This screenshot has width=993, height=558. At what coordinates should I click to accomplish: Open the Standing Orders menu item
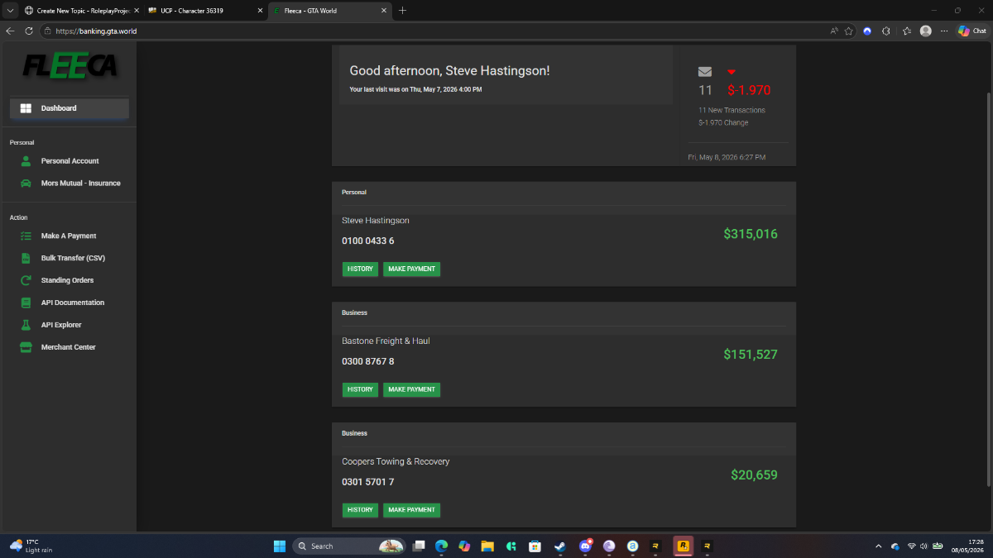coord(69,280)
